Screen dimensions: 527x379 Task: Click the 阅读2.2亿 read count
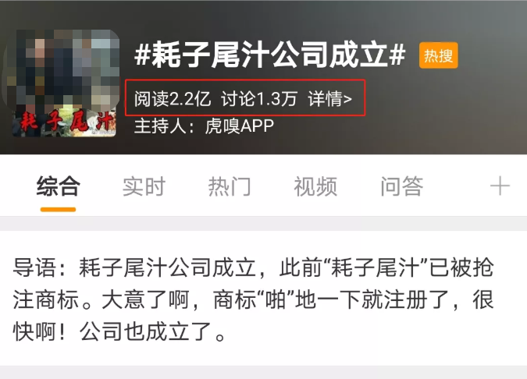173,99
